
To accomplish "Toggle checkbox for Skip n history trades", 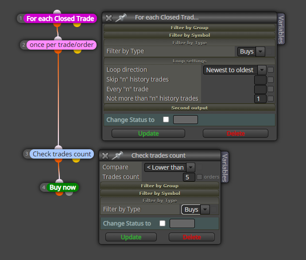I will [271, 80].
